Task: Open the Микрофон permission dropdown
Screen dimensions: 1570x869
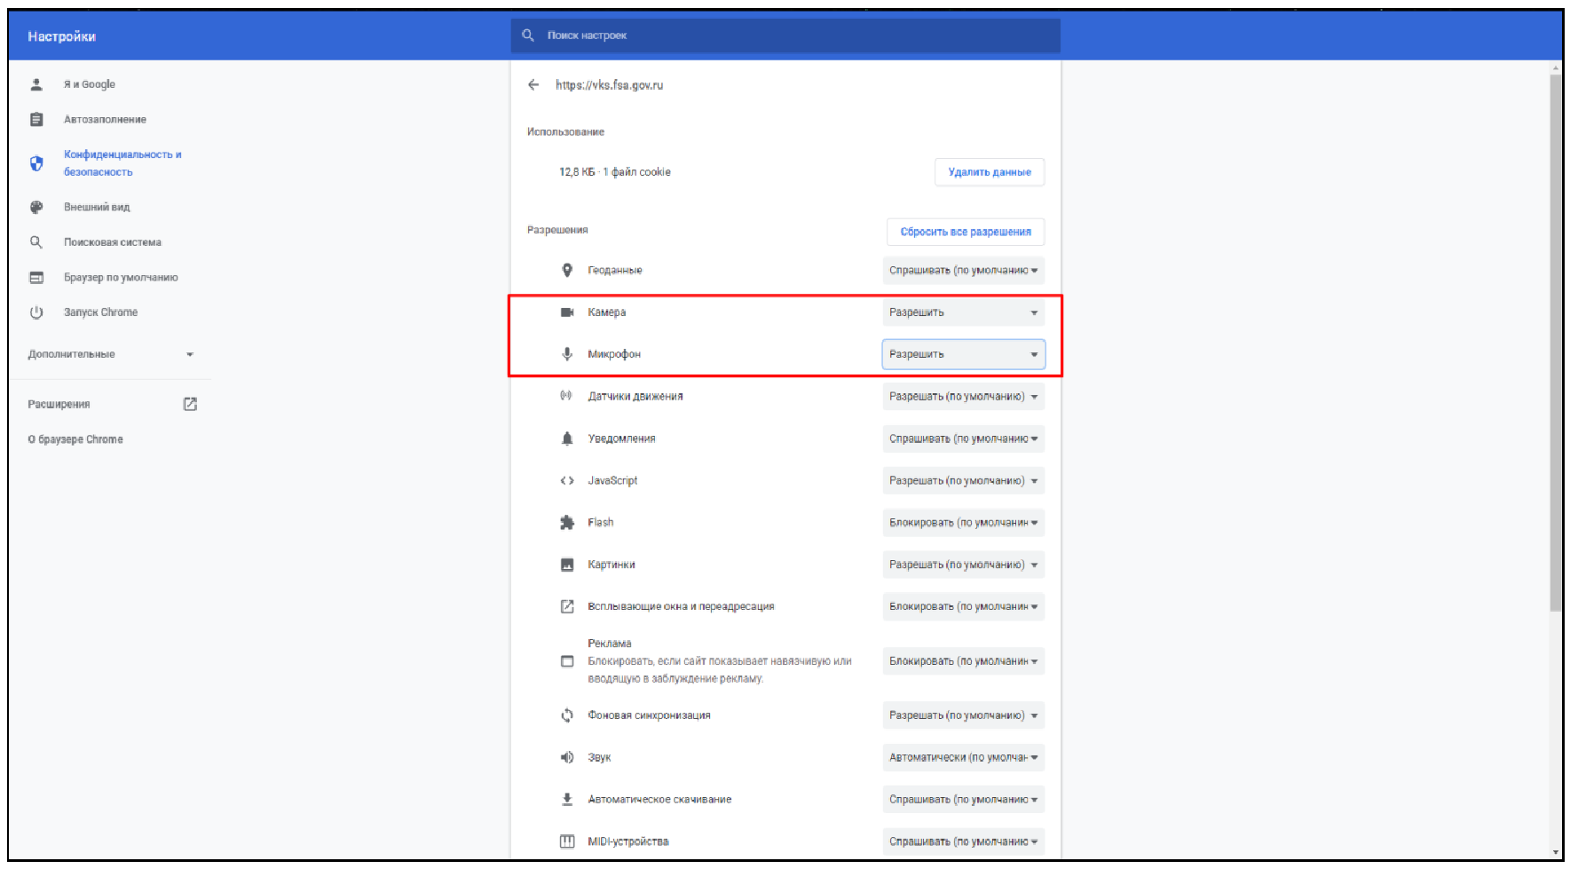Action: click(963, 354)
